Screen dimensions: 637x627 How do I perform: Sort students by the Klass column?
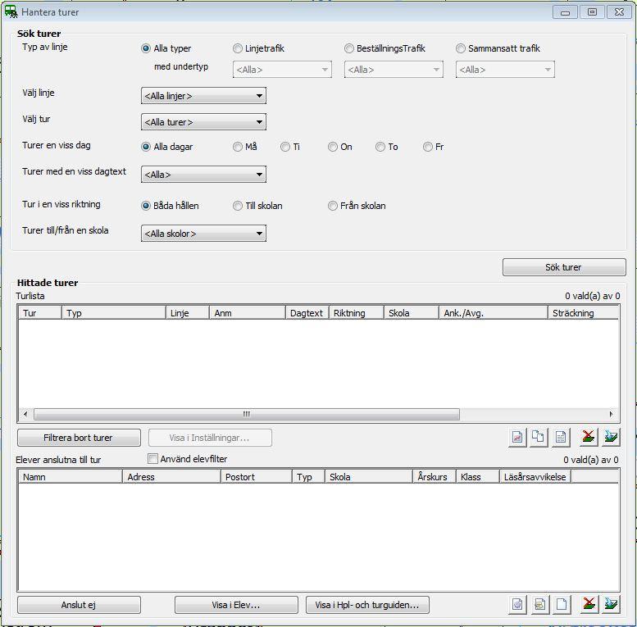[478, 477]
